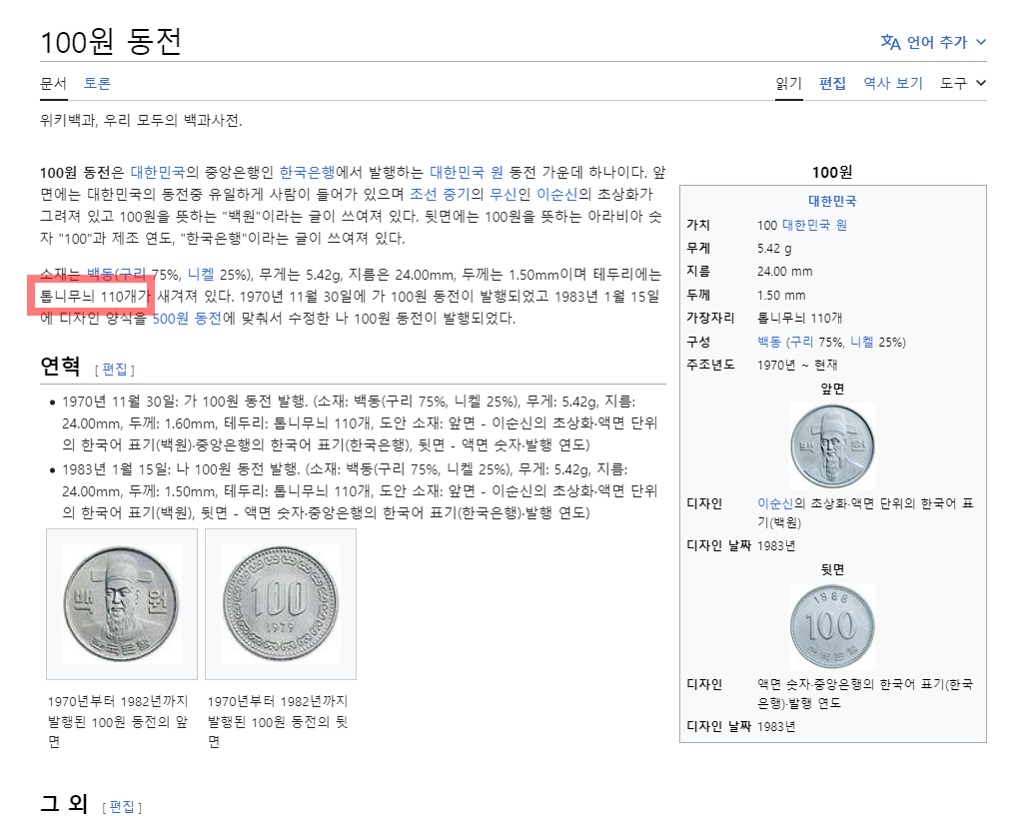Image resolution: width=1033 pixels, height=816 pixels.
Task: Select the 24.00 mm diameter value
Action: 785,272
